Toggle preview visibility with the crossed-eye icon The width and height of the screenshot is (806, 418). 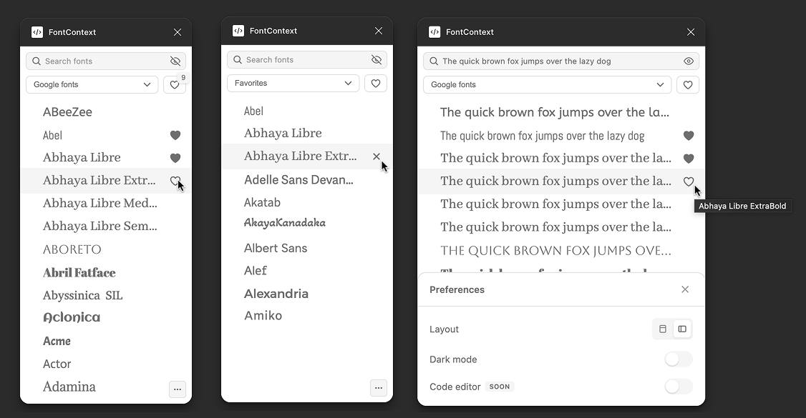coord(175,61)
